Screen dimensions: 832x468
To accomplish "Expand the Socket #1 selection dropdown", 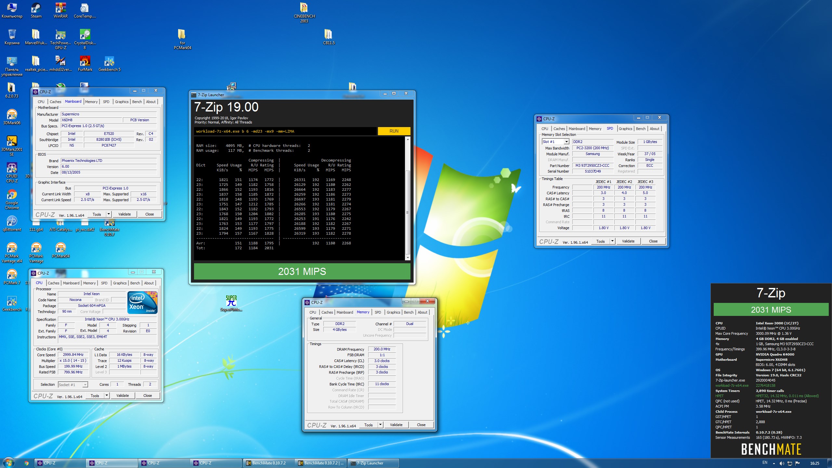I will point(85,384).
